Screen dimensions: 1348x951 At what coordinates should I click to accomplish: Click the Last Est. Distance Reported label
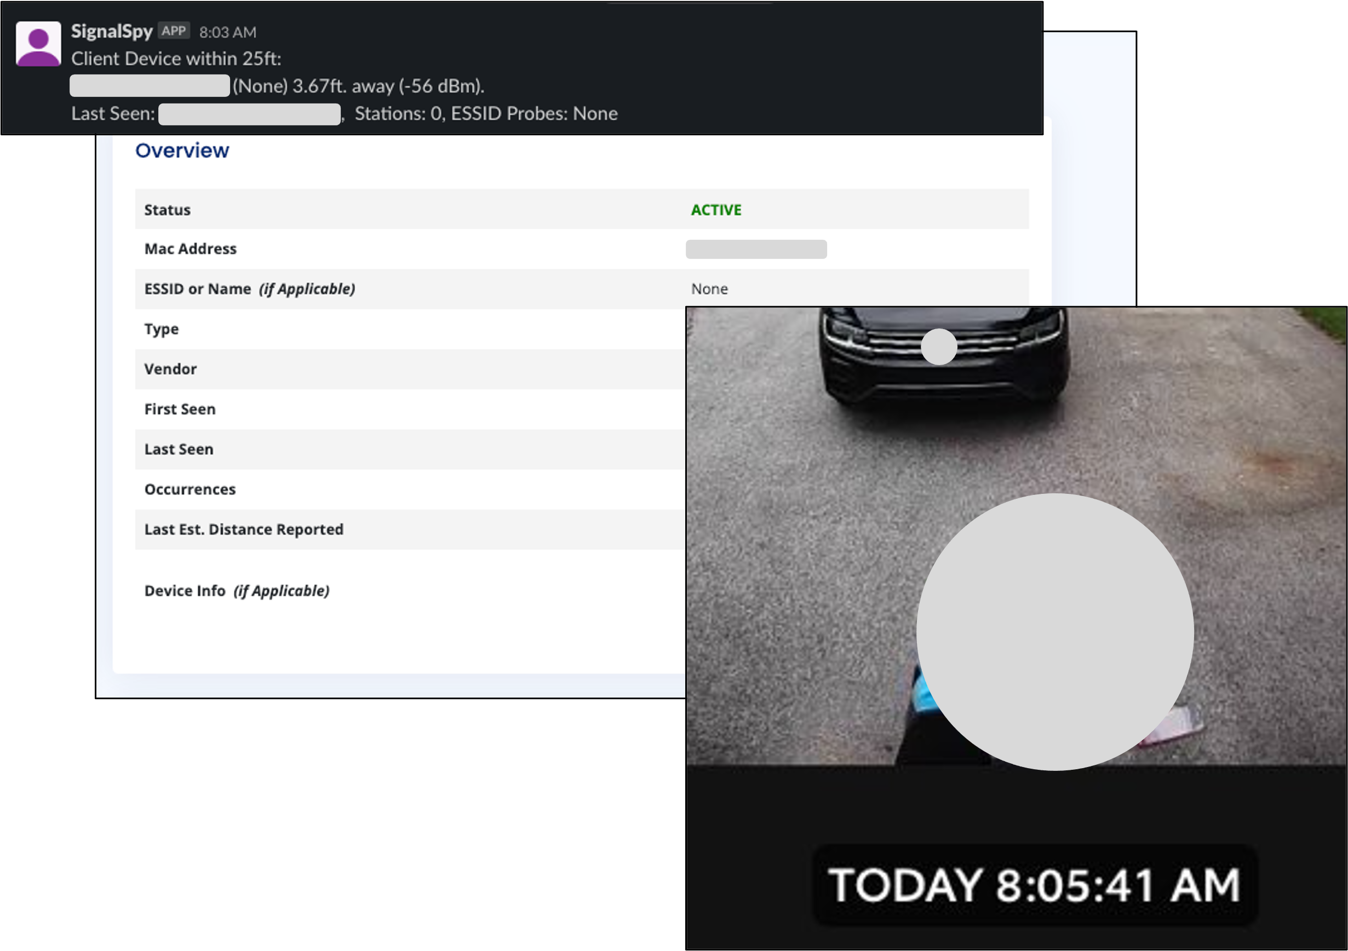pos(244,529)
